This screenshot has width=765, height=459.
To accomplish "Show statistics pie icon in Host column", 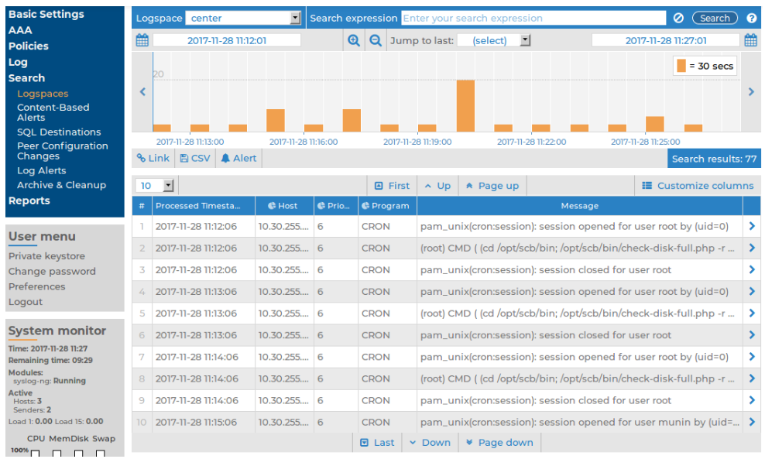I will coord(272,206).
